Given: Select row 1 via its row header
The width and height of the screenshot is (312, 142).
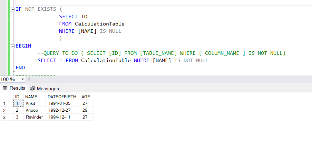Looking at the screenshot, I should click(x=7, y=103).
